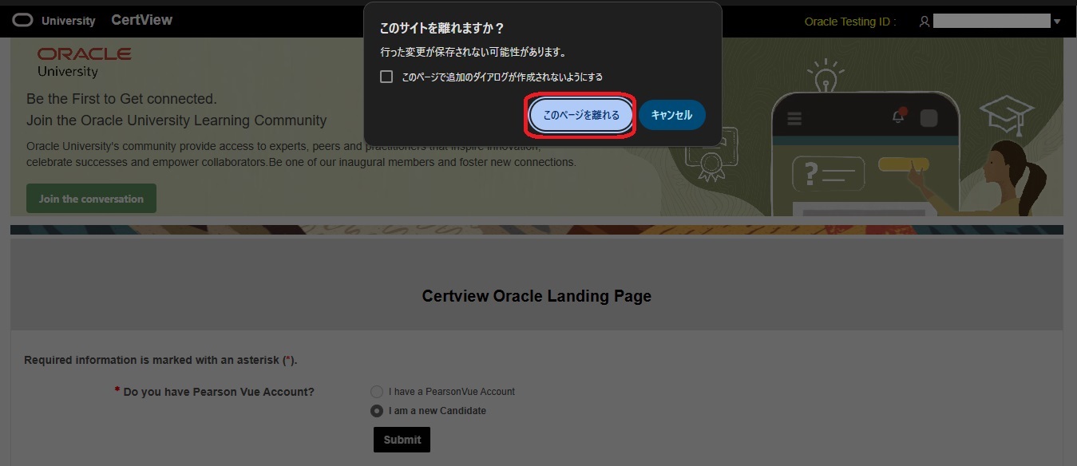The image size is (1077, 466).
Task: Click the certificate medal badge in the illustration
Action: point(711,163)
